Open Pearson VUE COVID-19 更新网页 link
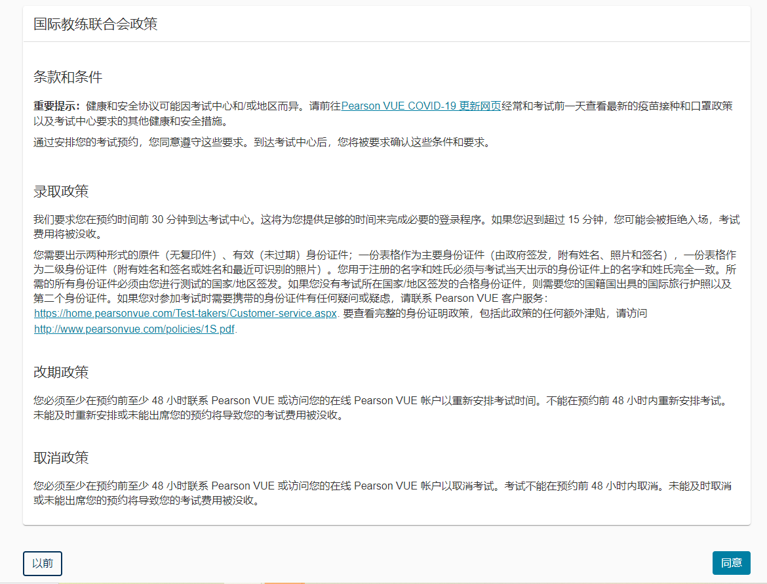767x584 pixels. pyautogui.click(x=421, y=106)
